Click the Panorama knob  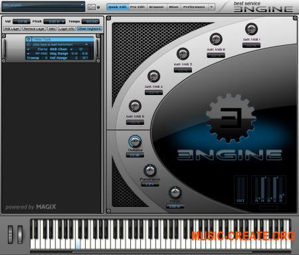click(x=150, y=171)
